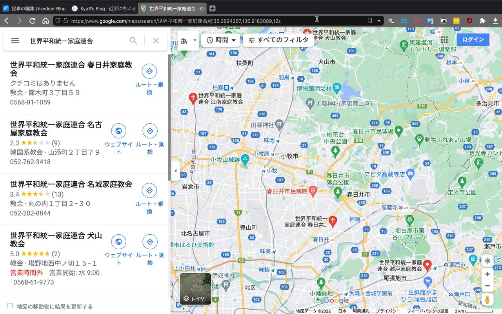Image resolution: width=502 pixels, height=314 pixels.
Task: Click the results panel scrollbar
Action: 169,118
